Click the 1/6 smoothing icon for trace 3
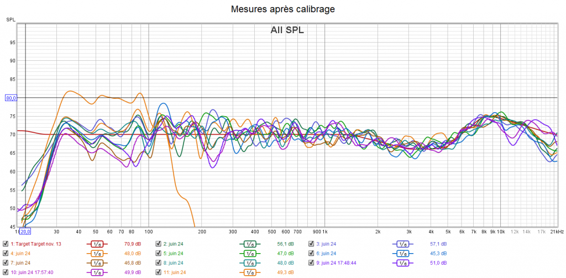566x278 pixels. tap(402, 244)
